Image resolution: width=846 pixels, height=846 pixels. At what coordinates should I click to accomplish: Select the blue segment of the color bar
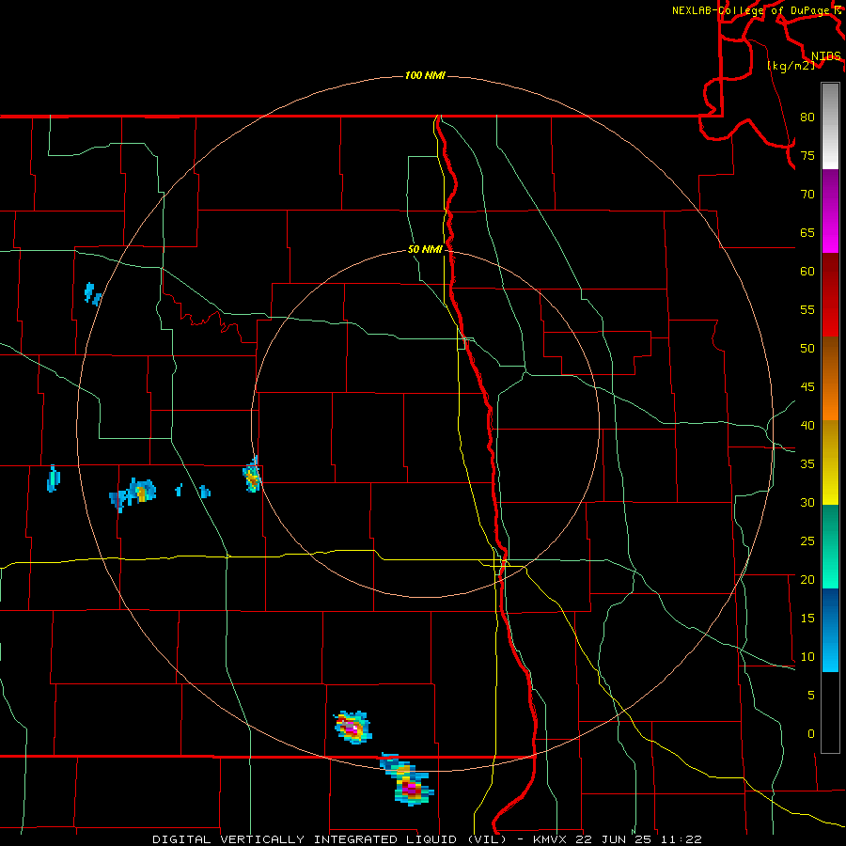pos(830,630)
